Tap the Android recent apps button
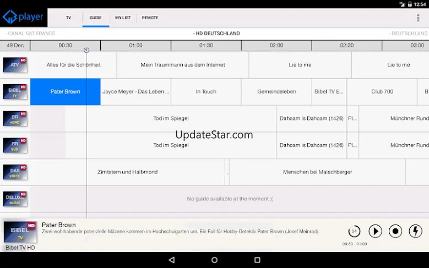 (x=257, y=260)
